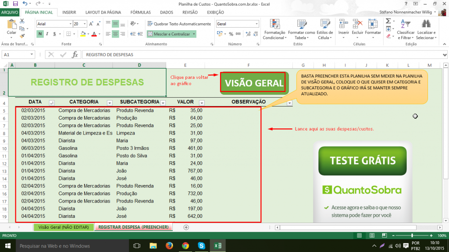
Task: Toggle Wrap Text (Quebrar Texto Automaticamente)
Action: click(x=179, y=24)
